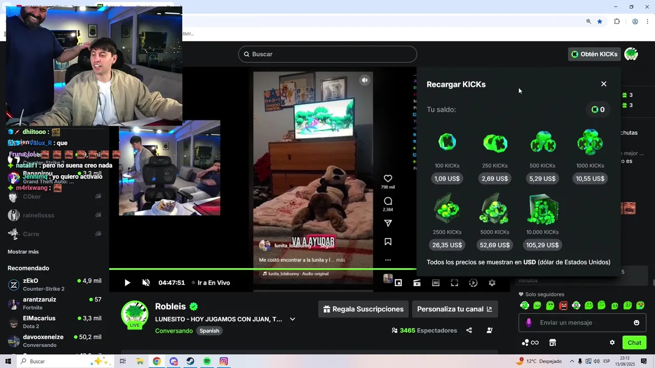Open comments bubble on the video
The width and height of the screenshot is (655, 368).
tap(388, 201)
